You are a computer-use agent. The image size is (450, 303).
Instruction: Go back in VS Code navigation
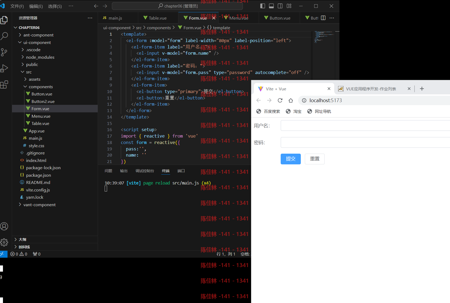96,6
